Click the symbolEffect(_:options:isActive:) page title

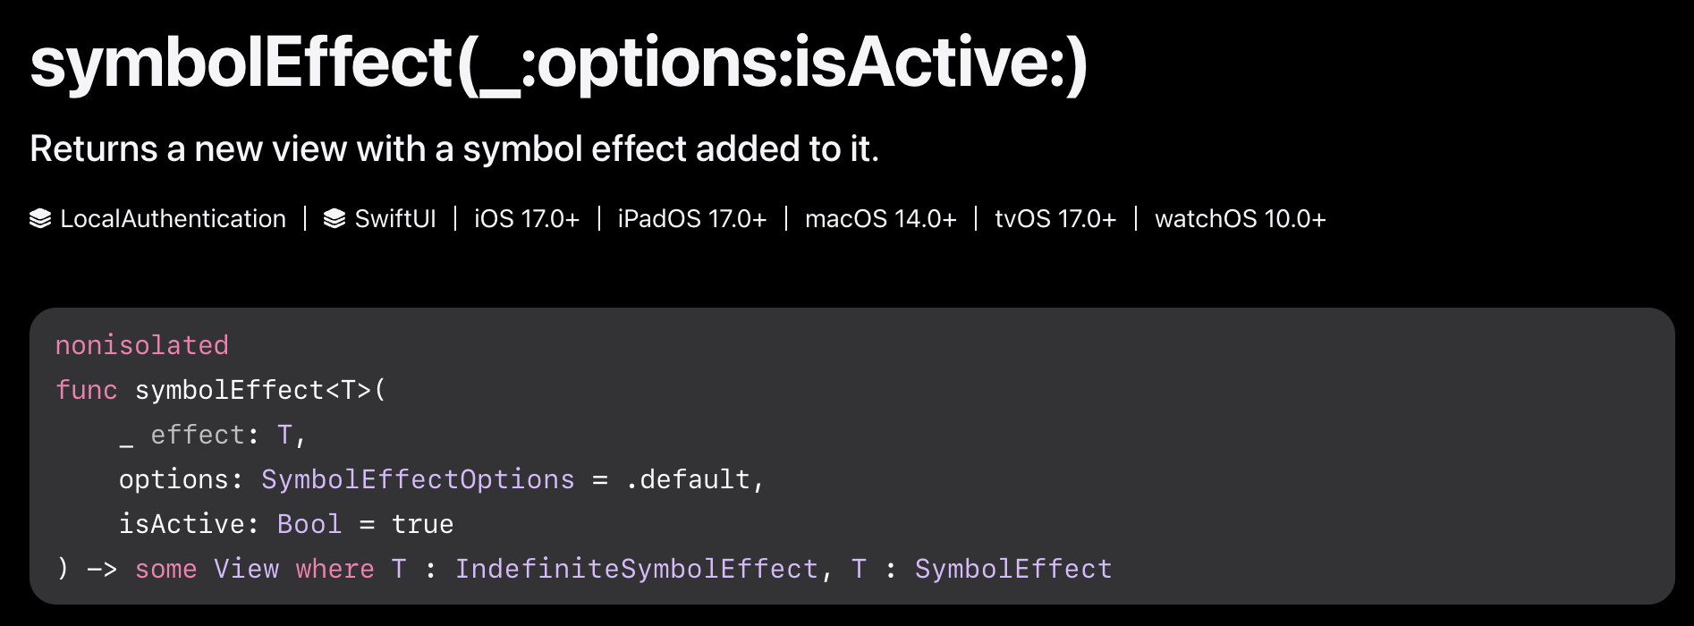559,64
